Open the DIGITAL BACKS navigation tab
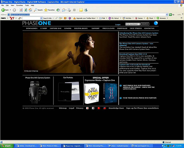 pyautogui.click(x=81, y=28)
